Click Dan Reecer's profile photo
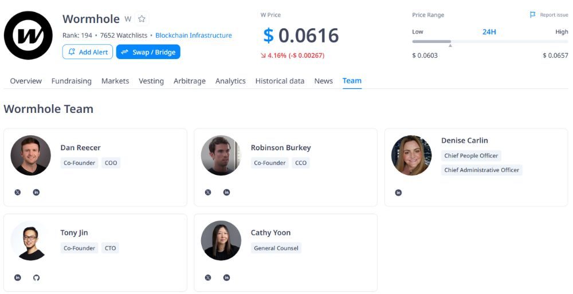 (31, 155)
